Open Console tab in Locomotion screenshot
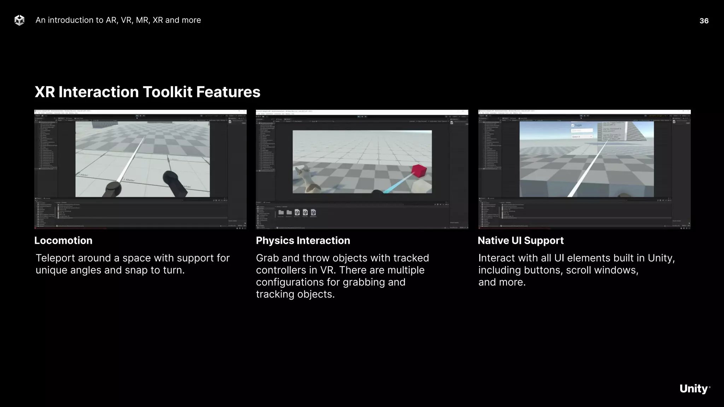This screenshot has width=724, height=407. 47,198
